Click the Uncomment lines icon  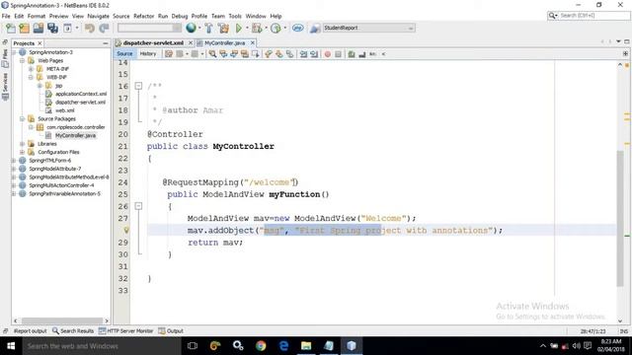pos(362,54)
